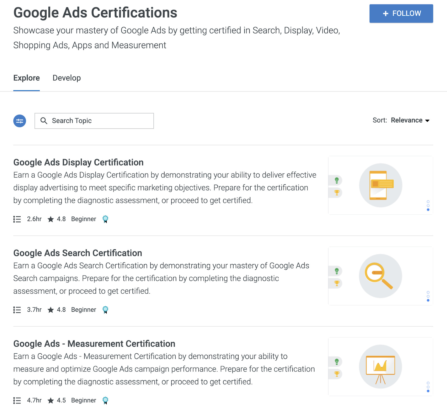Click the Sort dropdown arrow

(427, 121)
